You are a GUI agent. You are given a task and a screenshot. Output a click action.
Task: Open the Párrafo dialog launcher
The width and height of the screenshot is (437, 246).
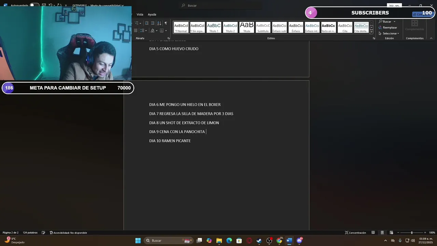(169, 38)
